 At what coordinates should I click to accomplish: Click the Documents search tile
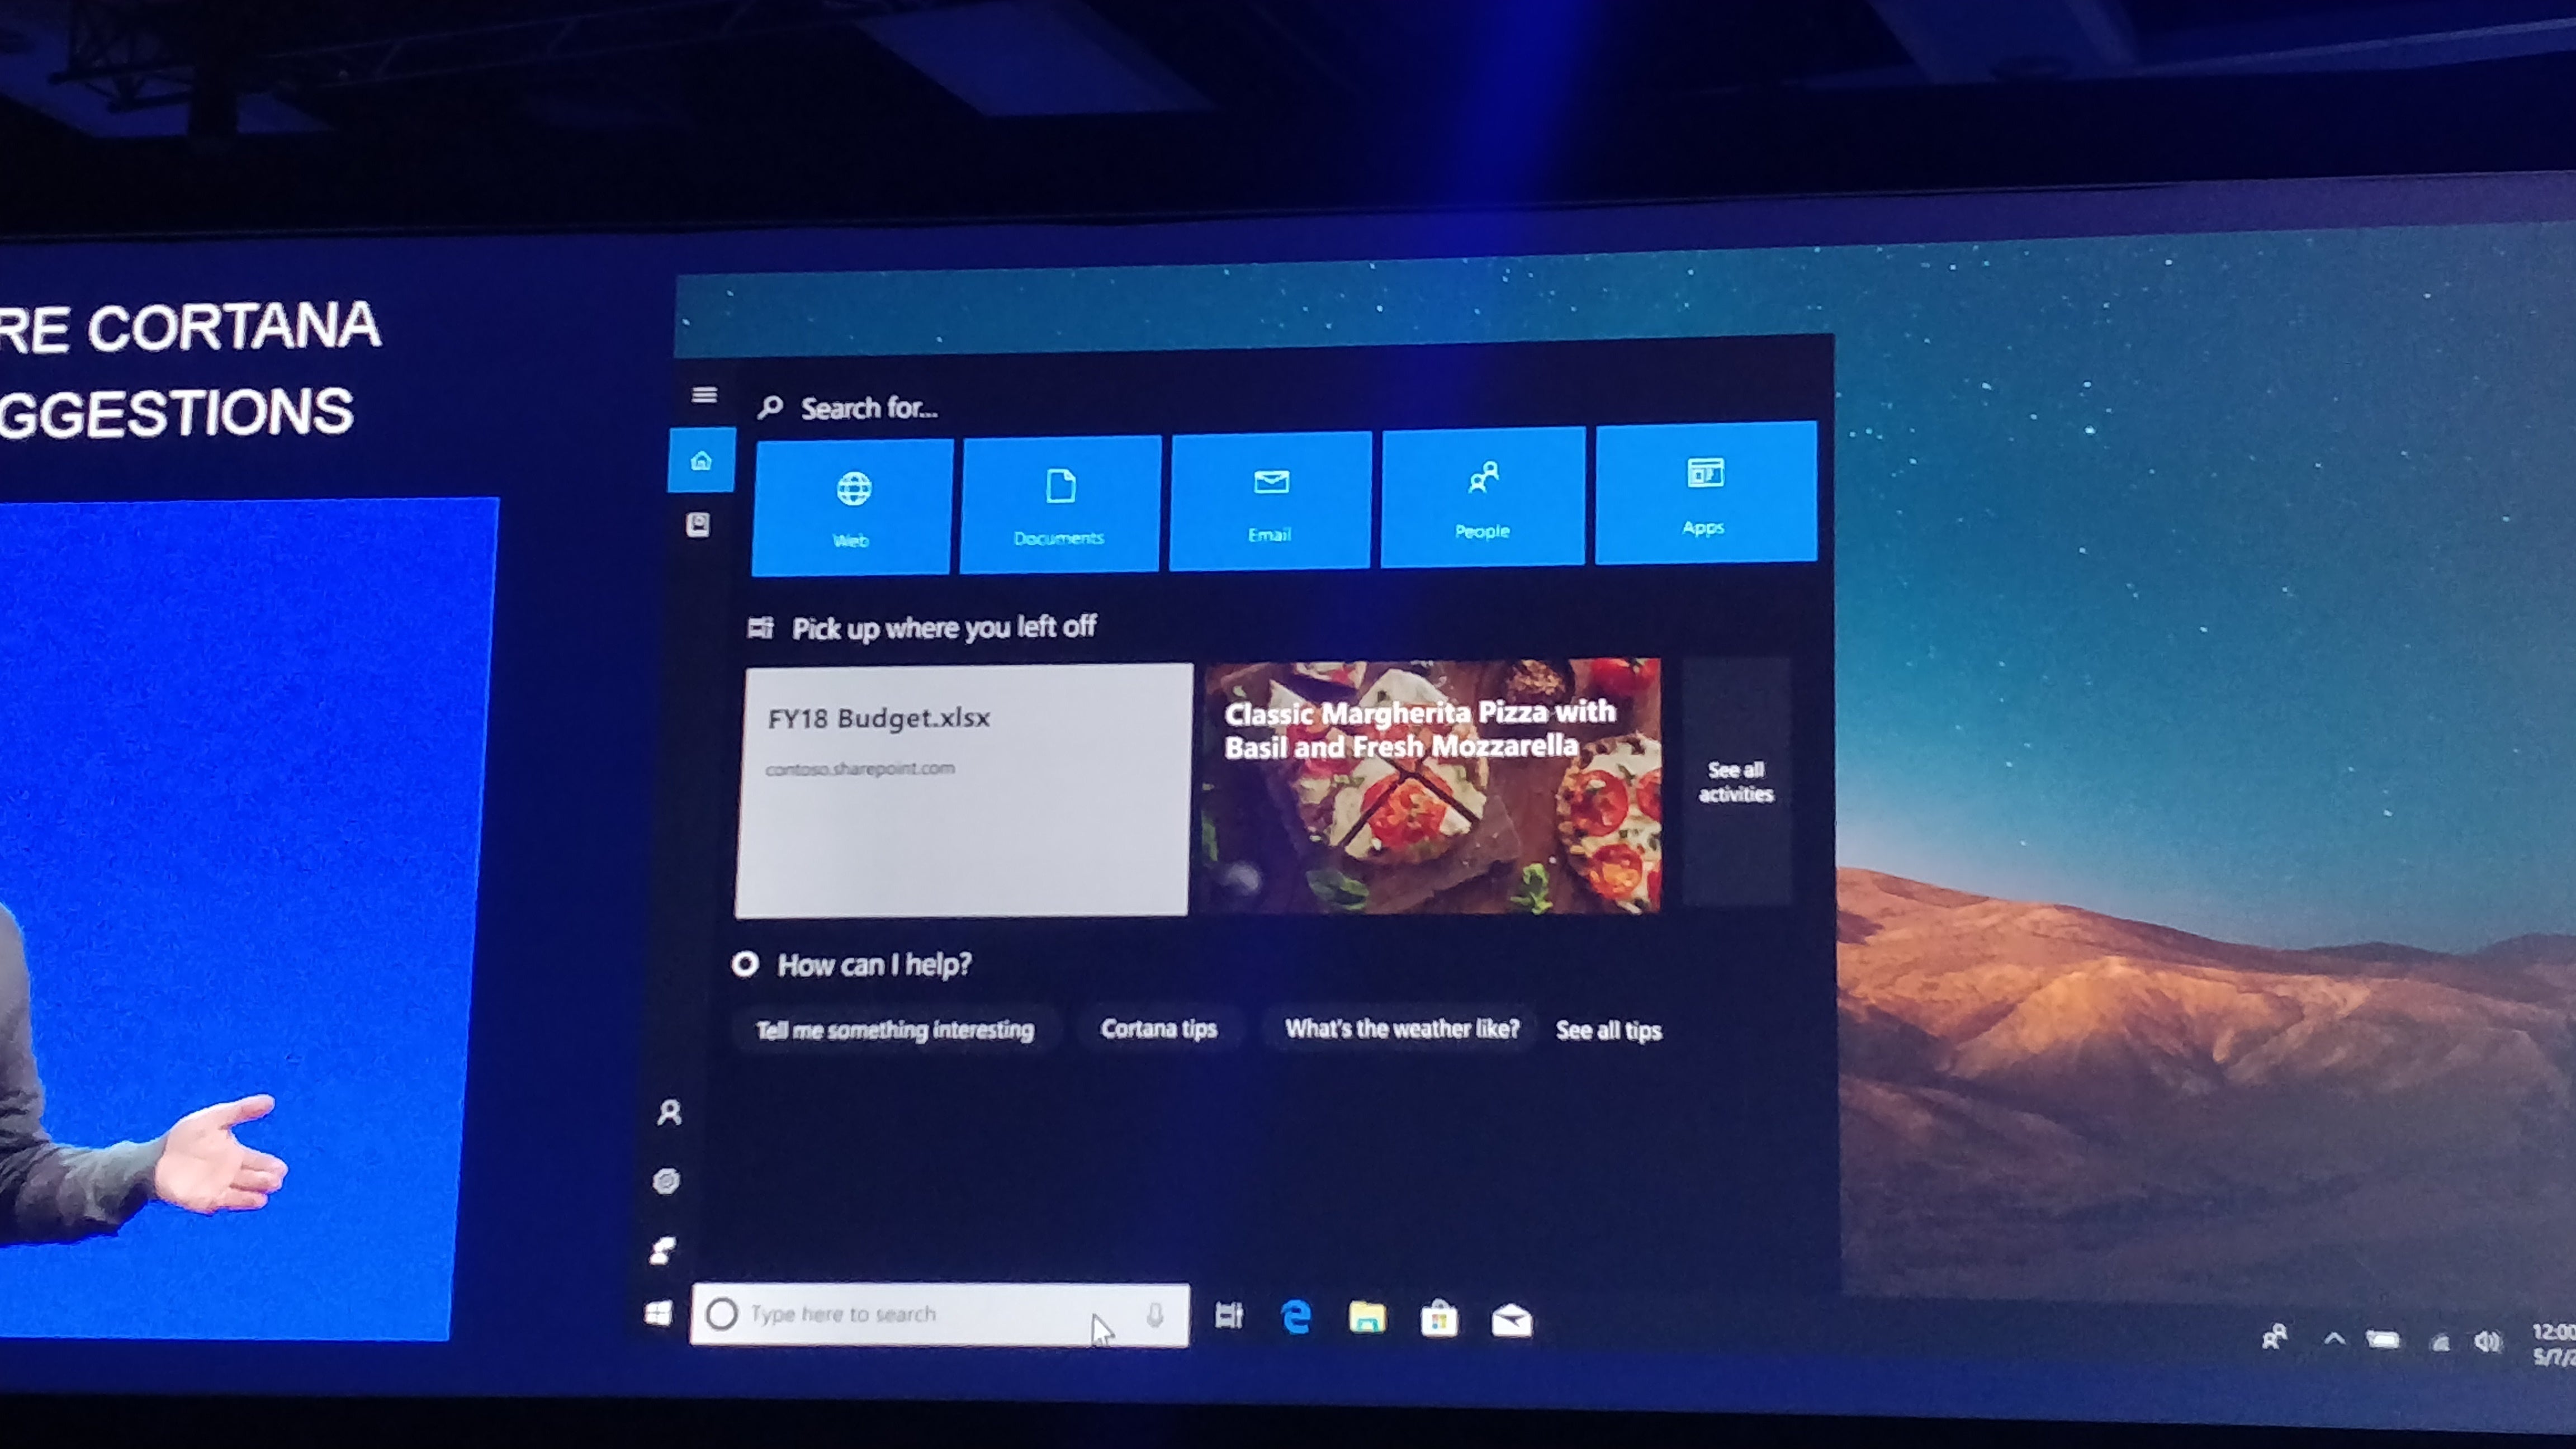coord(1060,504)
